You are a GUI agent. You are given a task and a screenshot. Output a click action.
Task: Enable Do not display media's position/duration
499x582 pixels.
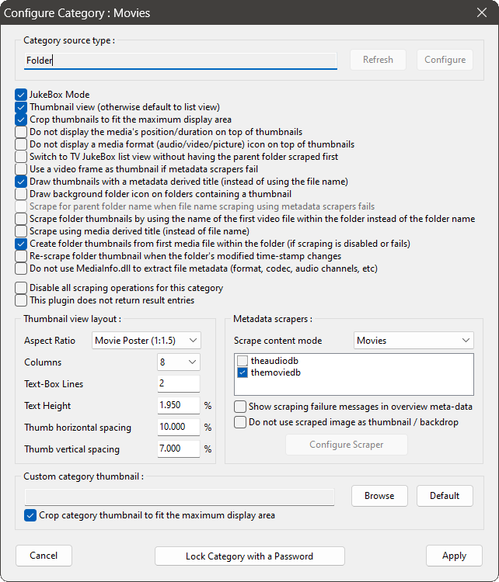(x=21, y=132)
